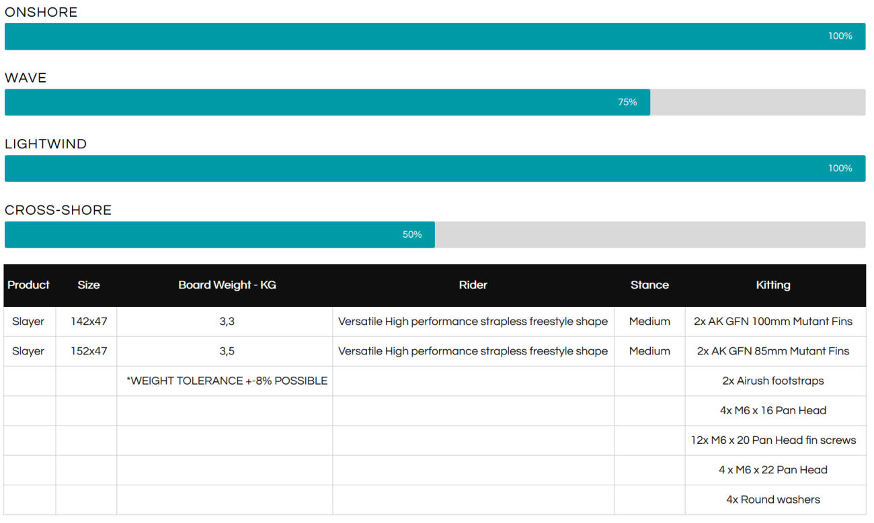Viewport: 874px width, 523px height.
Task: Click the ONSHORE 100% progress bar
Action: 434,36
